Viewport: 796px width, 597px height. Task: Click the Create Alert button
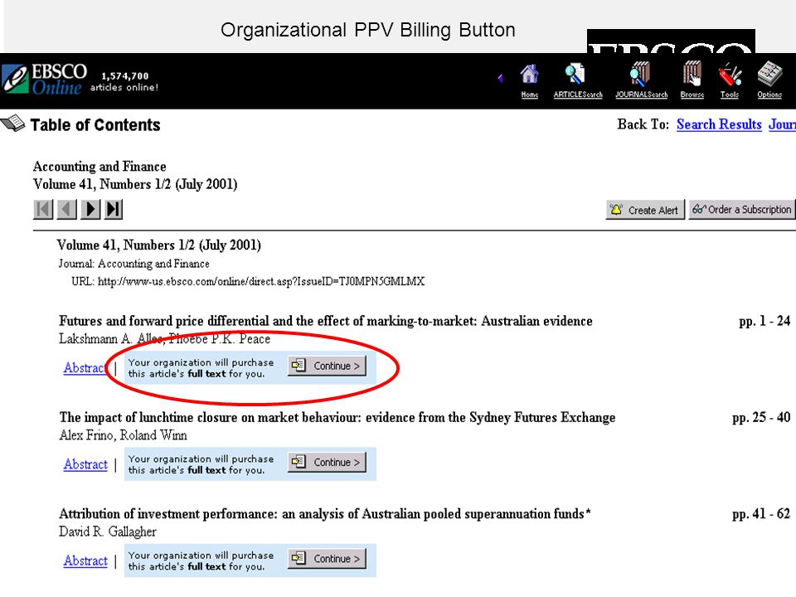pos(645,210)
